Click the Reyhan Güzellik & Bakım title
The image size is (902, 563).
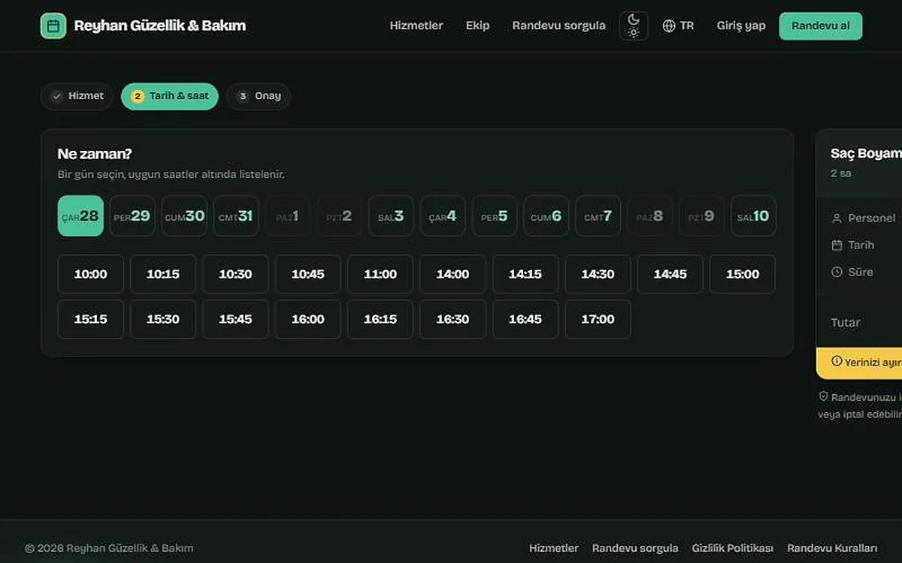[160, 26]
